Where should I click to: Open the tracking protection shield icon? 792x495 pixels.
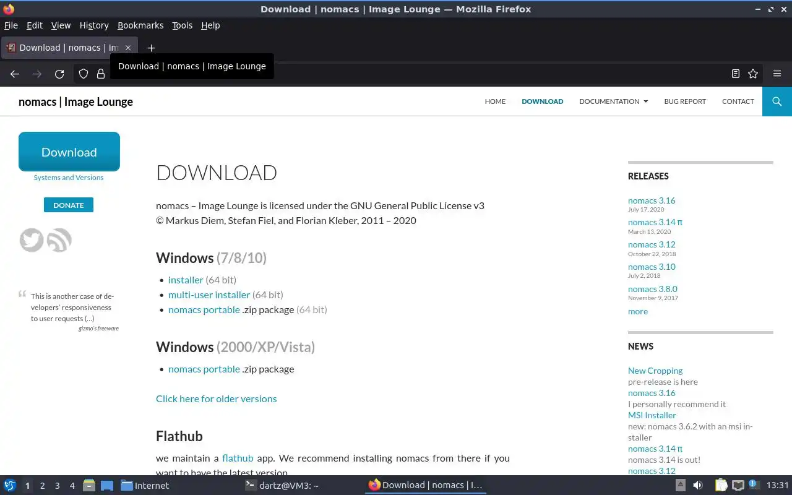pos(83,74)
